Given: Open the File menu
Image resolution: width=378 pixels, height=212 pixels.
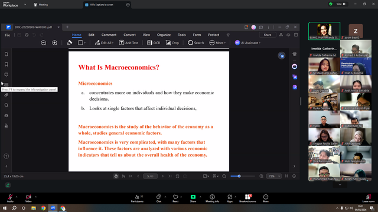Looking at the screenshot, I should click(x=8, y=35).
